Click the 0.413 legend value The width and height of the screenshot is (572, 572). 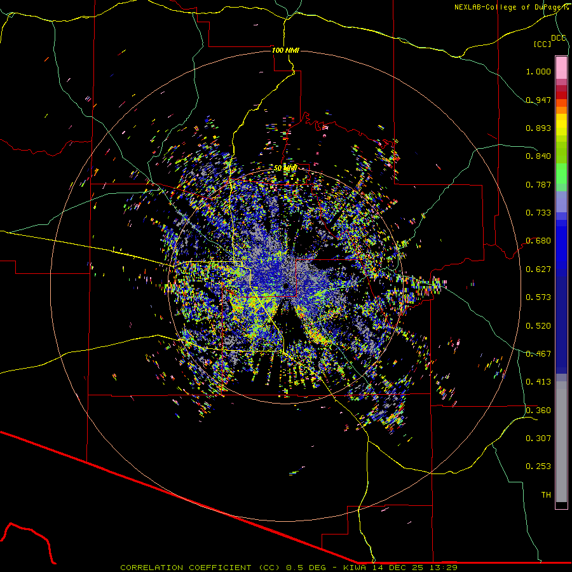(538, 382)
